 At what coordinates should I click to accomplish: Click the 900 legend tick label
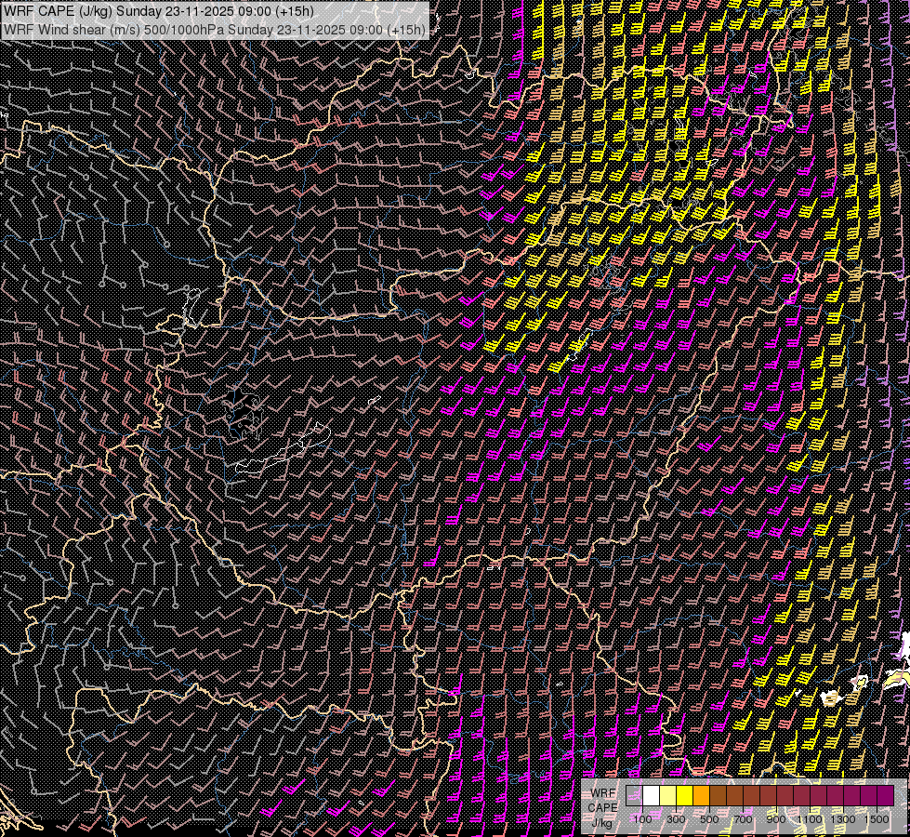pos(776,819)
